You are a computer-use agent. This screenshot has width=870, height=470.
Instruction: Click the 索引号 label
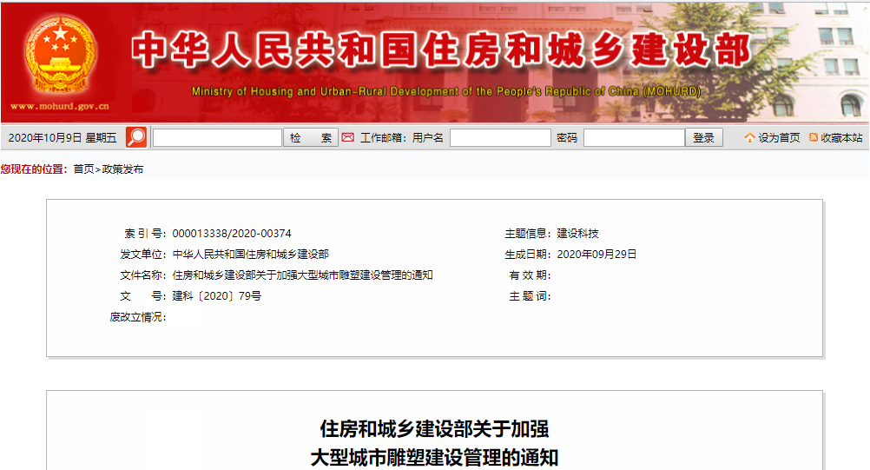tap(145, 234)
